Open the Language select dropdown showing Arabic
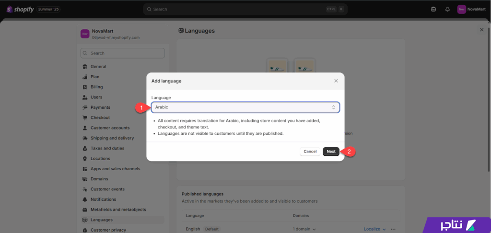This screenshot has height=233, width=491. 245,107
